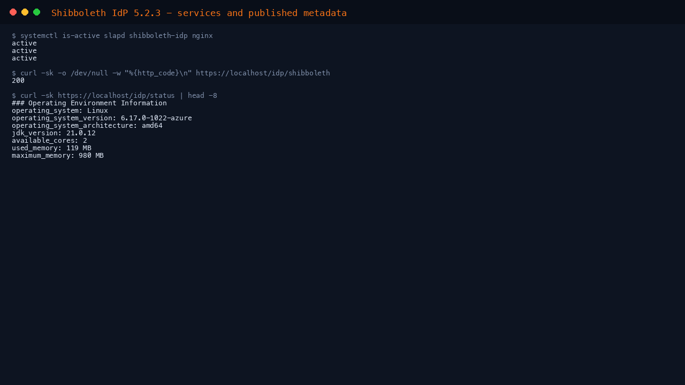The width and height of the screenshot is (685, 385).
Task: Click '### Operating Environment Information' heading
Action: point(89,103)
